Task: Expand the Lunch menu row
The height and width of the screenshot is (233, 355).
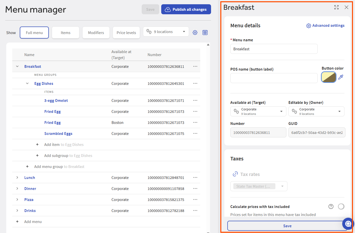Action: point(17,177)
